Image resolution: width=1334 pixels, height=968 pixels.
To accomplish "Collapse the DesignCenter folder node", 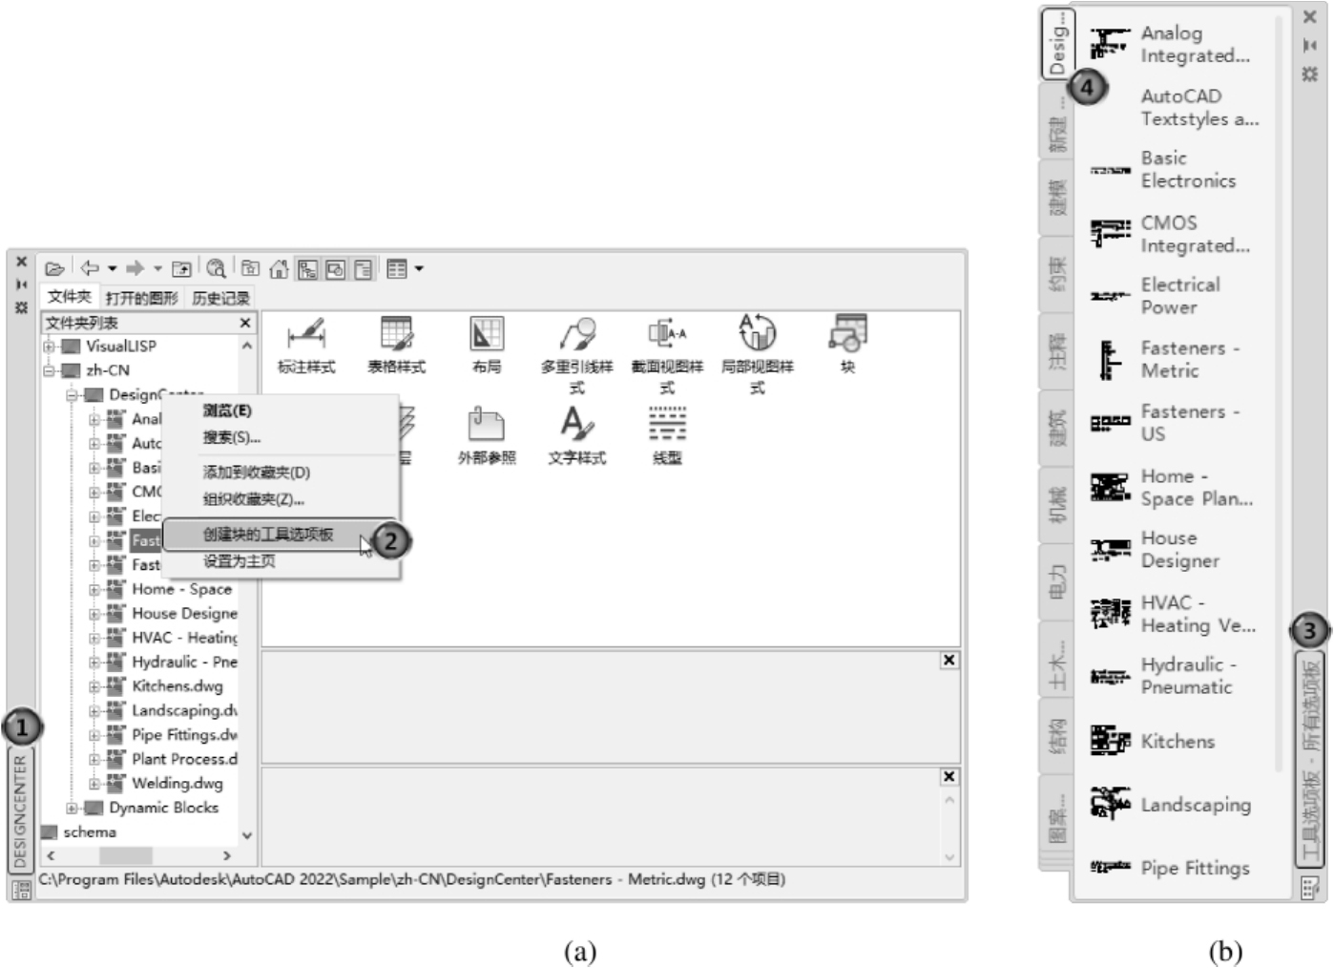I will (72, 395).
